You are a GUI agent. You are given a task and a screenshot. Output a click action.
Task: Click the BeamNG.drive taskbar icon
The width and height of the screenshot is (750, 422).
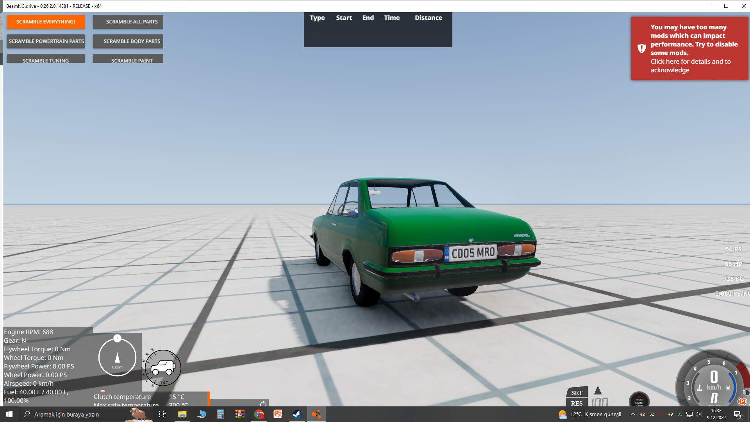click(316, 414)
